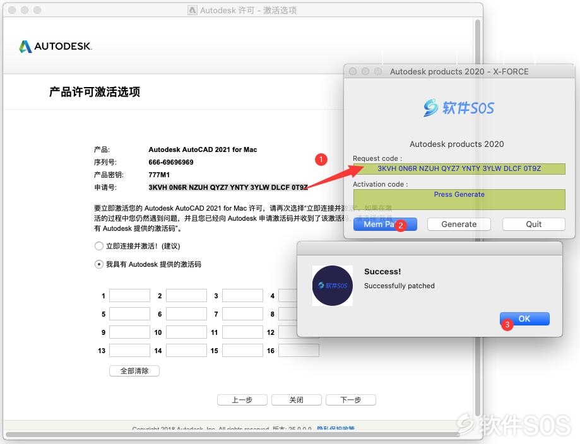Click the serial number 666-69696969
580x444 pixels.
click(x=171, y=162)
